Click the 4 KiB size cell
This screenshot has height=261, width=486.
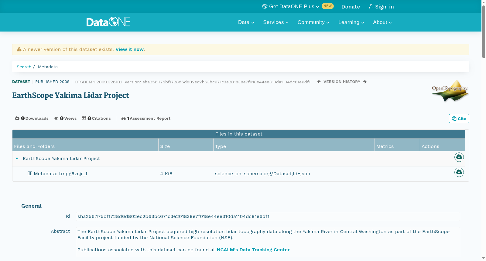166,174
